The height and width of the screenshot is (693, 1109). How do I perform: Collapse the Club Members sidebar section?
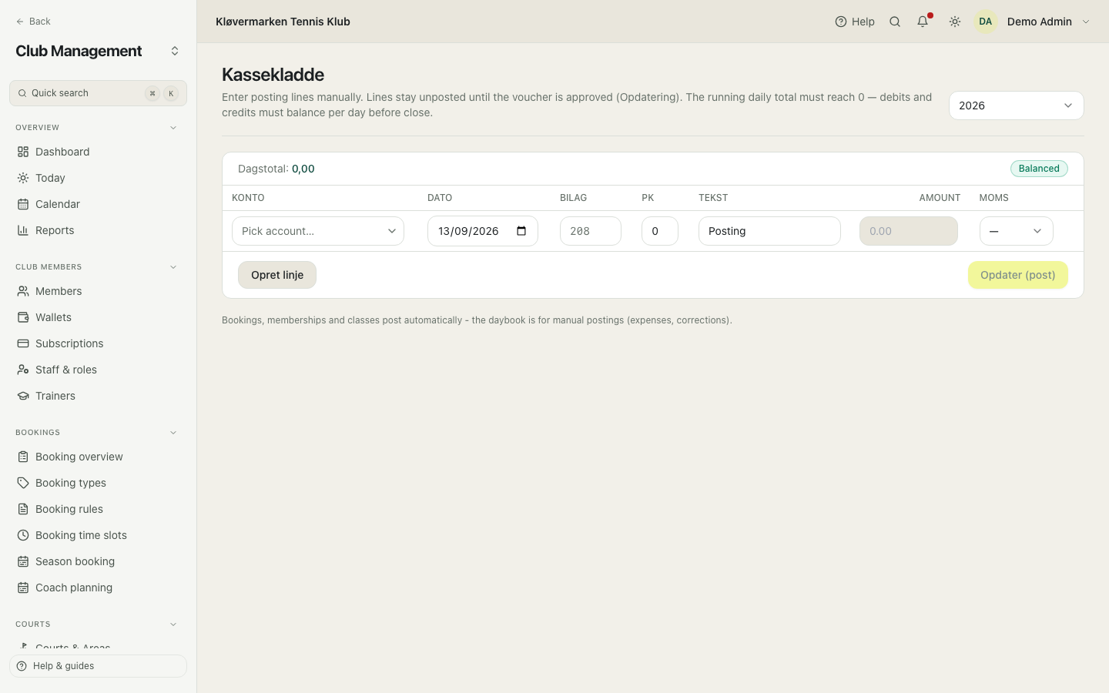click(173, 267)
